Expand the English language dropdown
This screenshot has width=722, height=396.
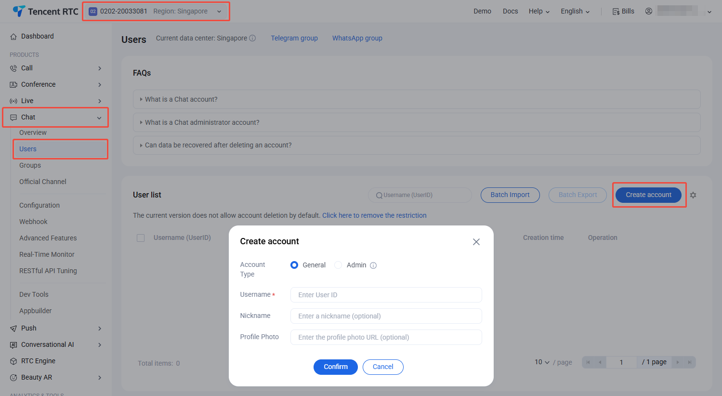575,11
